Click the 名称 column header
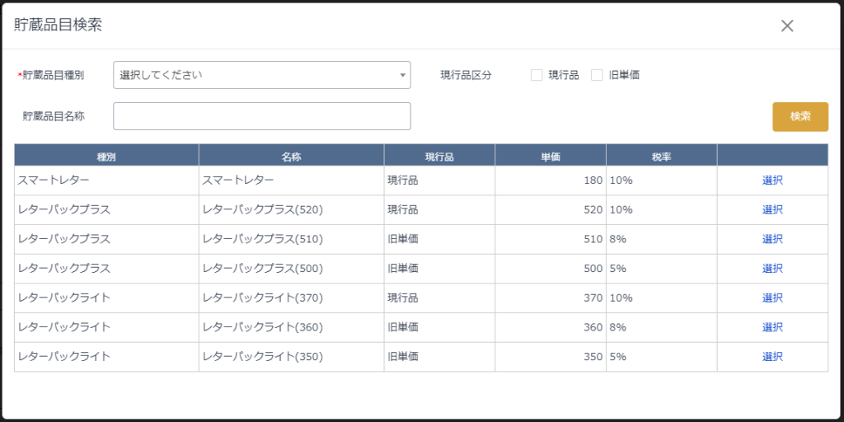844x422 pixels. (291, 155)
